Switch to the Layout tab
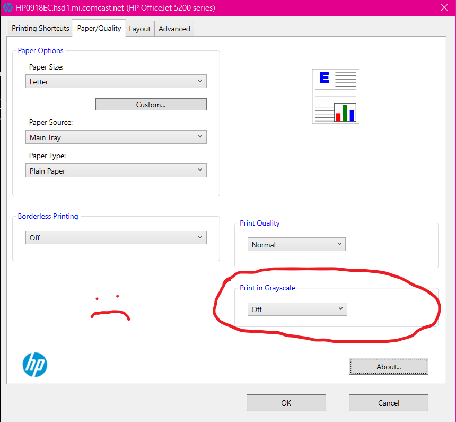The width and height of the screenshot is (456, 422). 140,29
